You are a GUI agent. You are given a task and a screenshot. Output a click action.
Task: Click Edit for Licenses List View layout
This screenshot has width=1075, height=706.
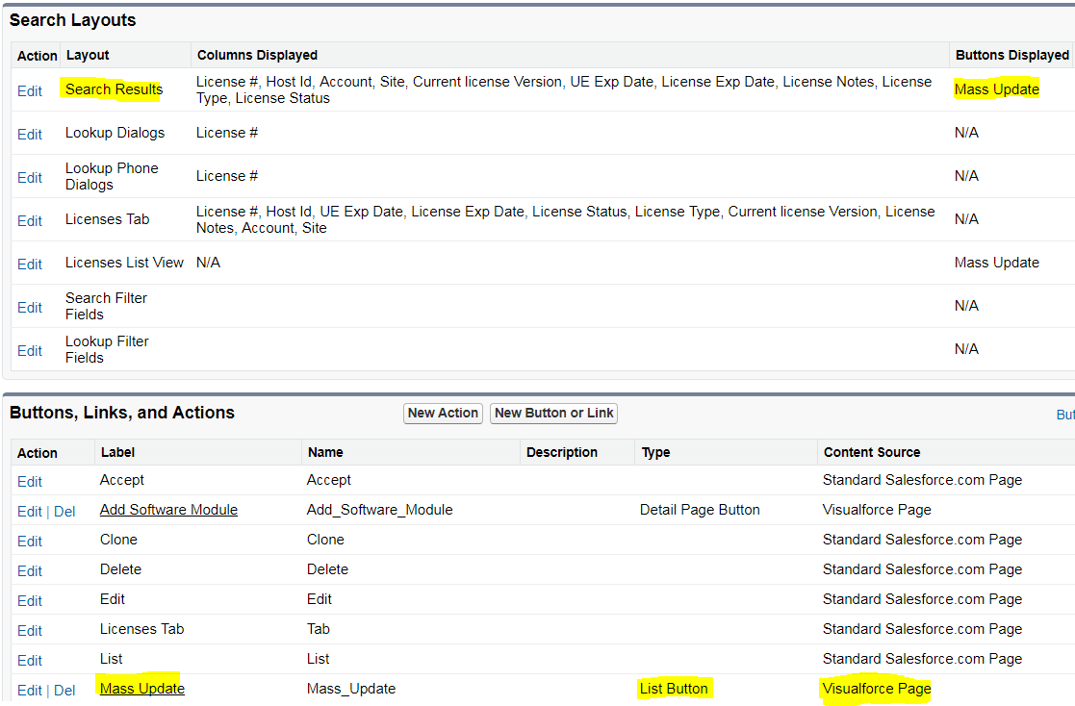30,264
